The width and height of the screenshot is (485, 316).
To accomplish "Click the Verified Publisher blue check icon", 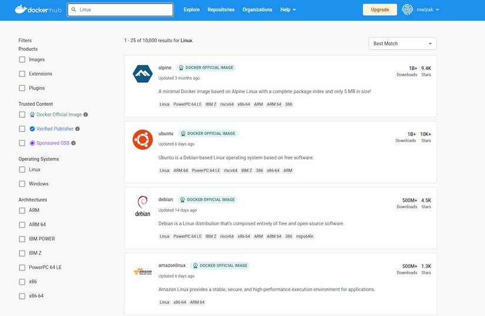I will coord(32,129).
